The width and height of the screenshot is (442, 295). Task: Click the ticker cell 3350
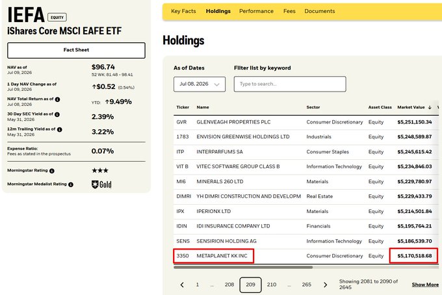pyautogui.click(x=183, y=256)
